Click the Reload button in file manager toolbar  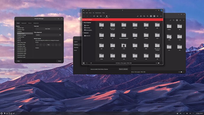(x=94, y=16)
